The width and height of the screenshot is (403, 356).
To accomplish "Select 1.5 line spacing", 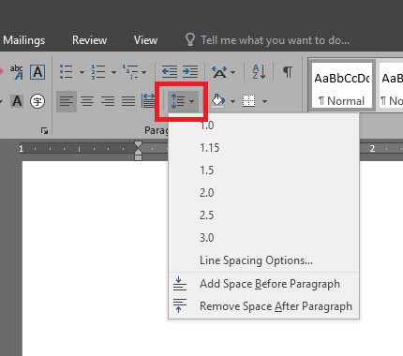I will (x=264, y=171).
